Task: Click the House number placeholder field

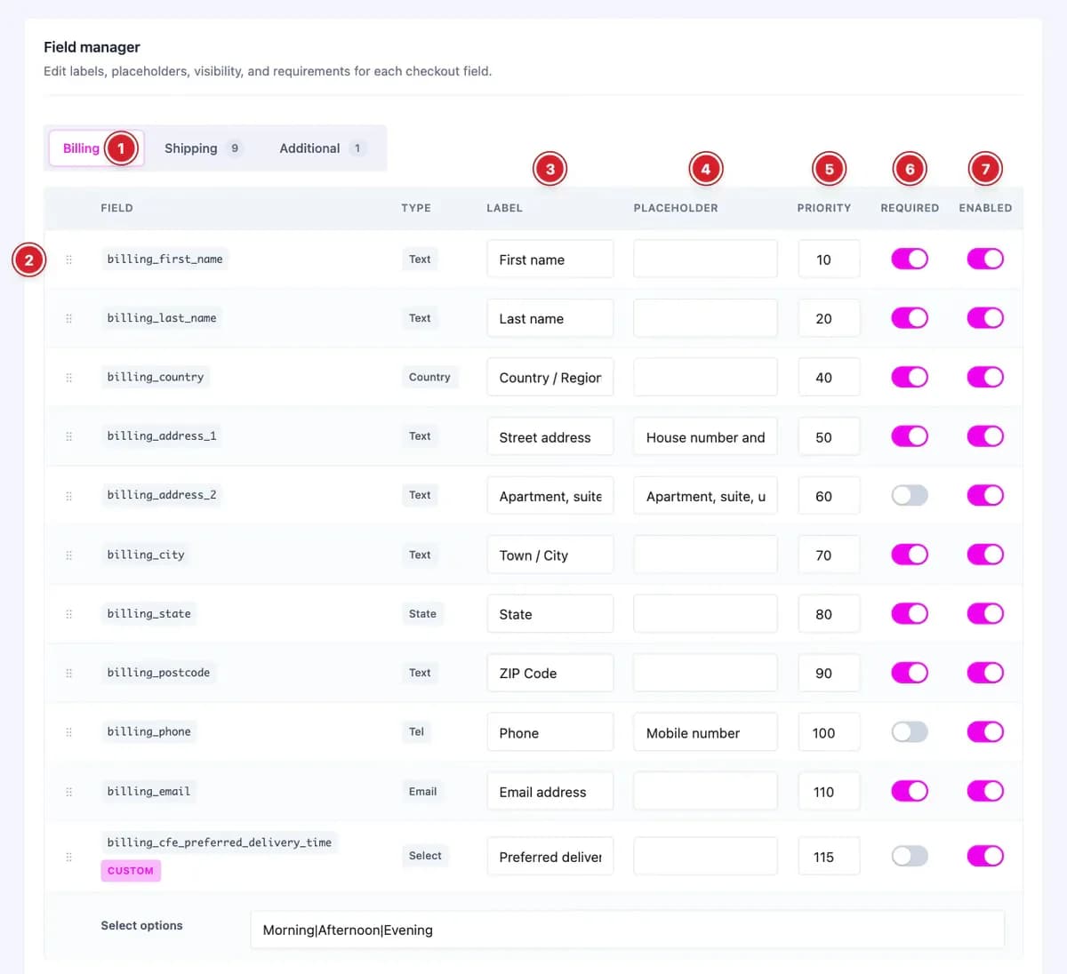Action: [x=705, y=437]
